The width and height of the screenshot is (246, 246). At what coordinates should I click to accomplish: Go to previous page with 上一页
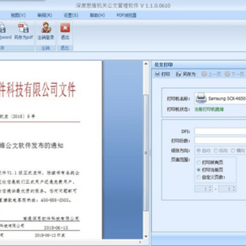[x=211, y=74]
